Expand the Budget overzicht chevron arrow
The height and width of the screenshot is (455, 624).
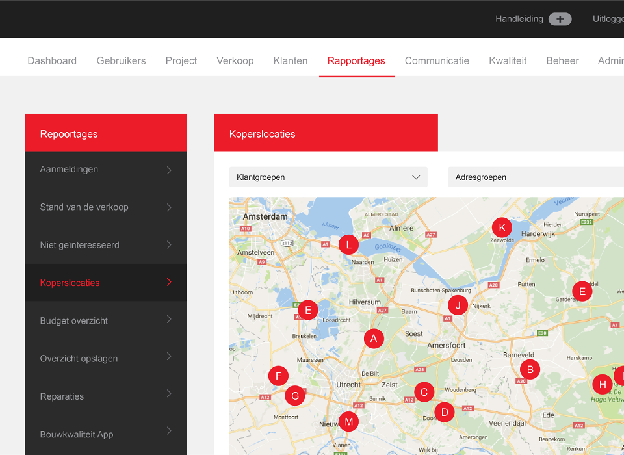(169, 320)
